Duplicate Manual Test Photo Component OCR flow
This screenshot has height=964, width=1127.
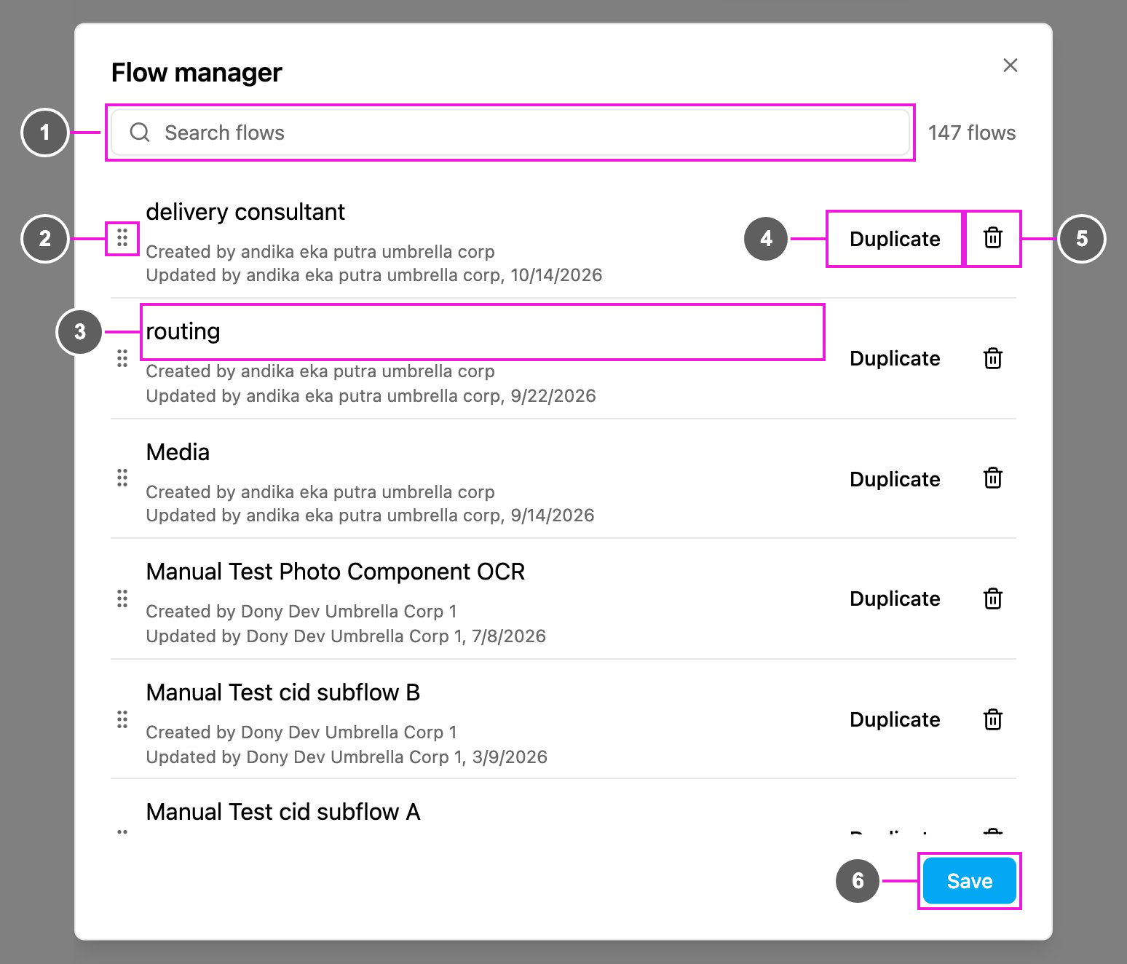click(x=895, y=598)
